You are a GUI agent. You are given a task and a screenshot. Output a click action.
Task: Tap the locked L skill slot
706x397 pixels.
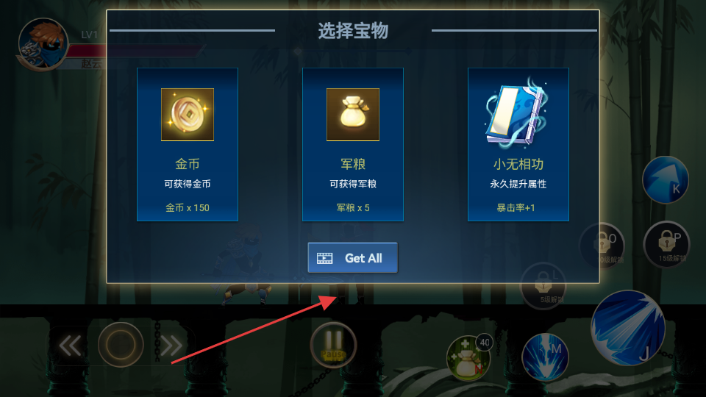543,286
